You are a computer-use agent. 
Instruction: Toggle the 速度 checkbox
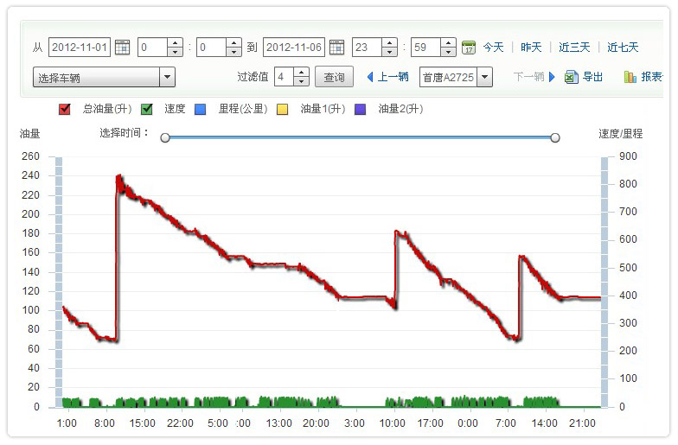point(147,109)
